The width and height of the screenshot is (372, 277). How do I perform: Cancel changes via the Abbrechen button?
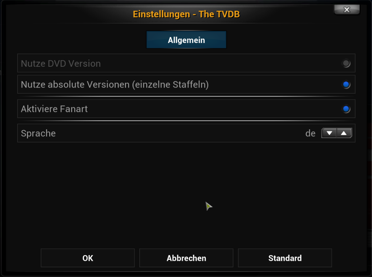tap(186, 258)
